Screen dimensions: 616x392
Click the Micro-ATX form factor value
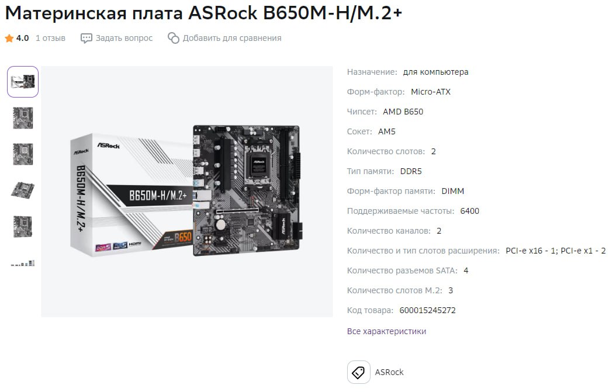click(431, 92)
